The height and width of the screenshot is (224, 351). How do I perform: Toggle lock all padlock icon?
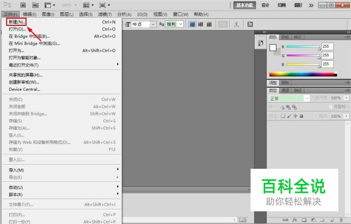pyautogui.click(x=301, y=116)
